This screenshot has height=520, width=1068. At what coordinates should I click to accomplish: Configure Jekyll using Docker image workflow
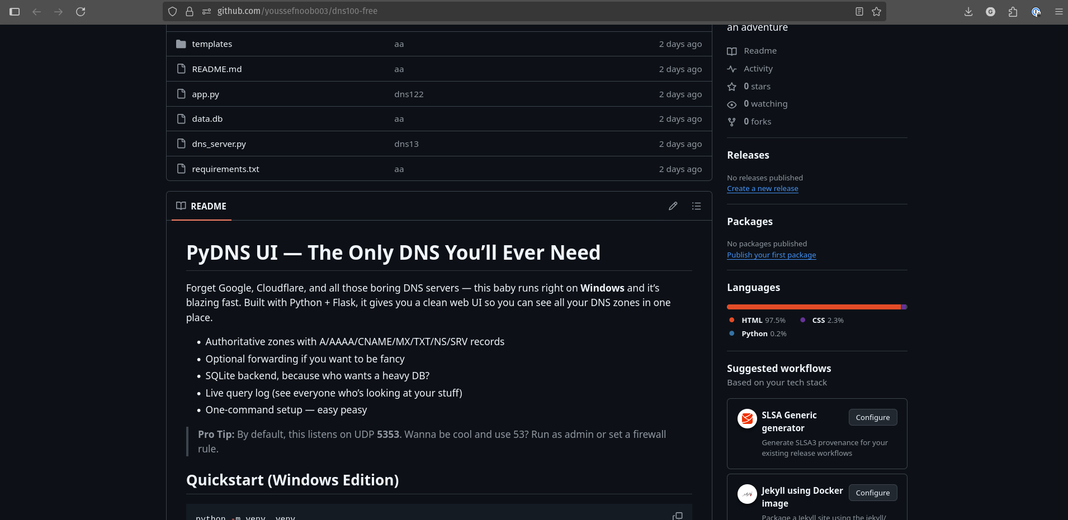point(872,493)
